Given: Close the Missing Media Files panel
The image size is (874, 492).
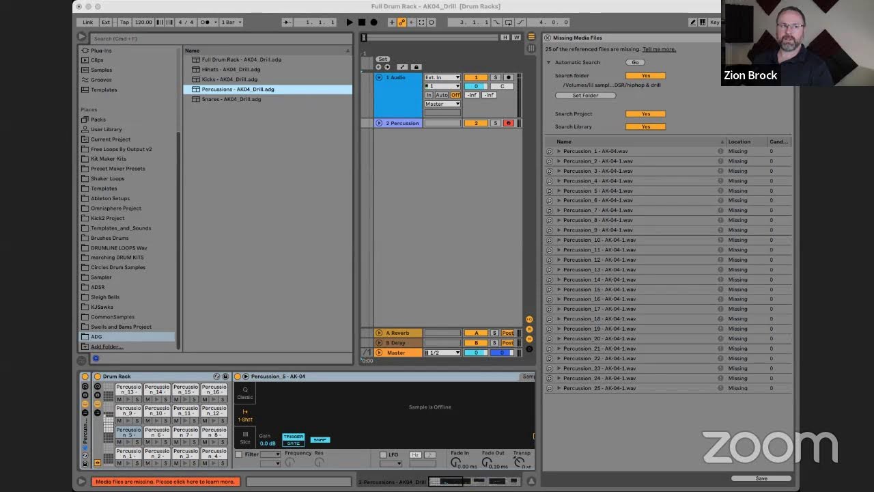Looking at the screenshot, I should tap(548, 38).
